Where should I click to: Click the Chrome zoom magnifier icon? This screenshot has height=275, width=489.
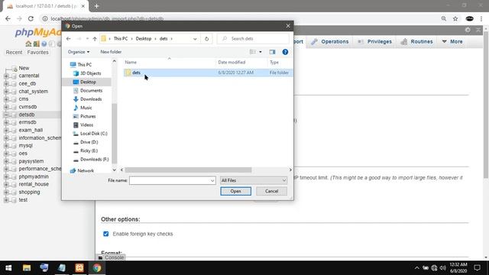click(x=443, y=18)
